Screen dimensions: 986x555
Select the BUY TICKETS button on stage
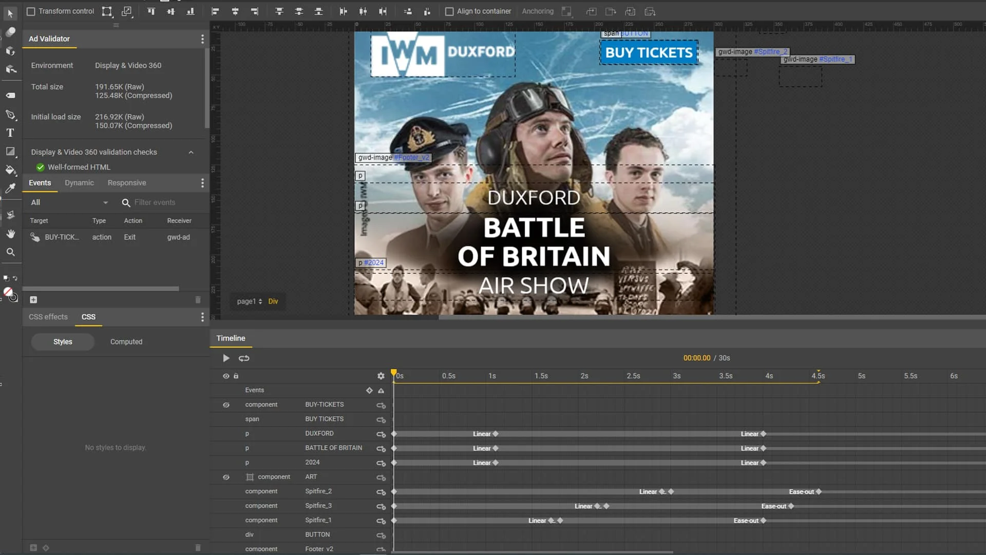tap(649, 52)
